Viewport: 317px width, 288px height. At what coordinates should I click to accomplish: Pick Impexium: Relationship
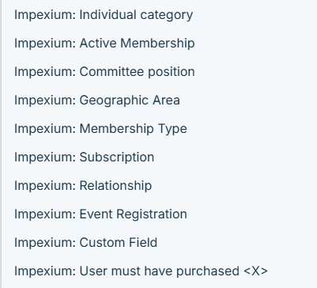159,186
